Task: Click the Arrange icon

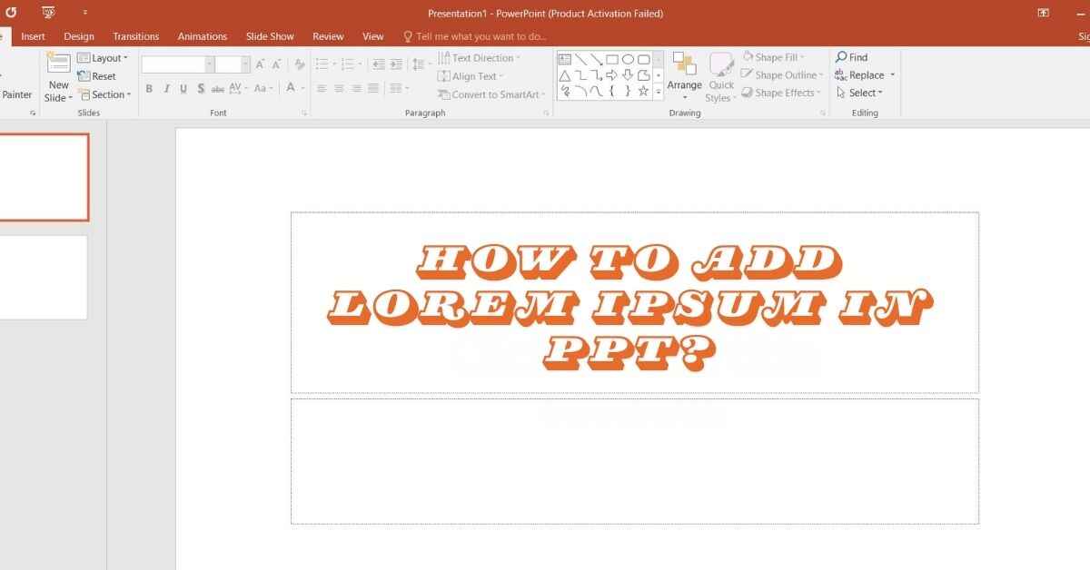Action: coord(684,65)
